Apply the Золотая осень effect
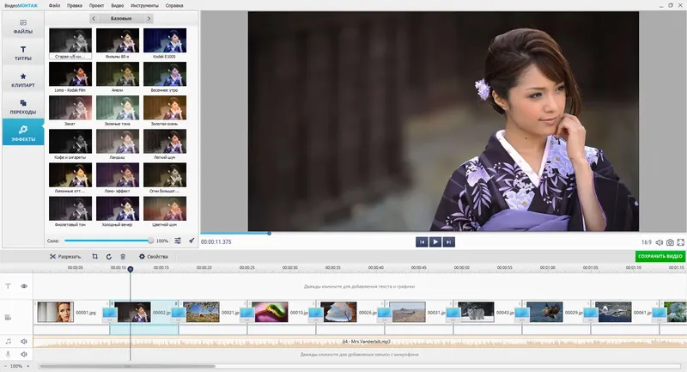The width and height of the screenshot is (687, 372). (x=165, y=111)
